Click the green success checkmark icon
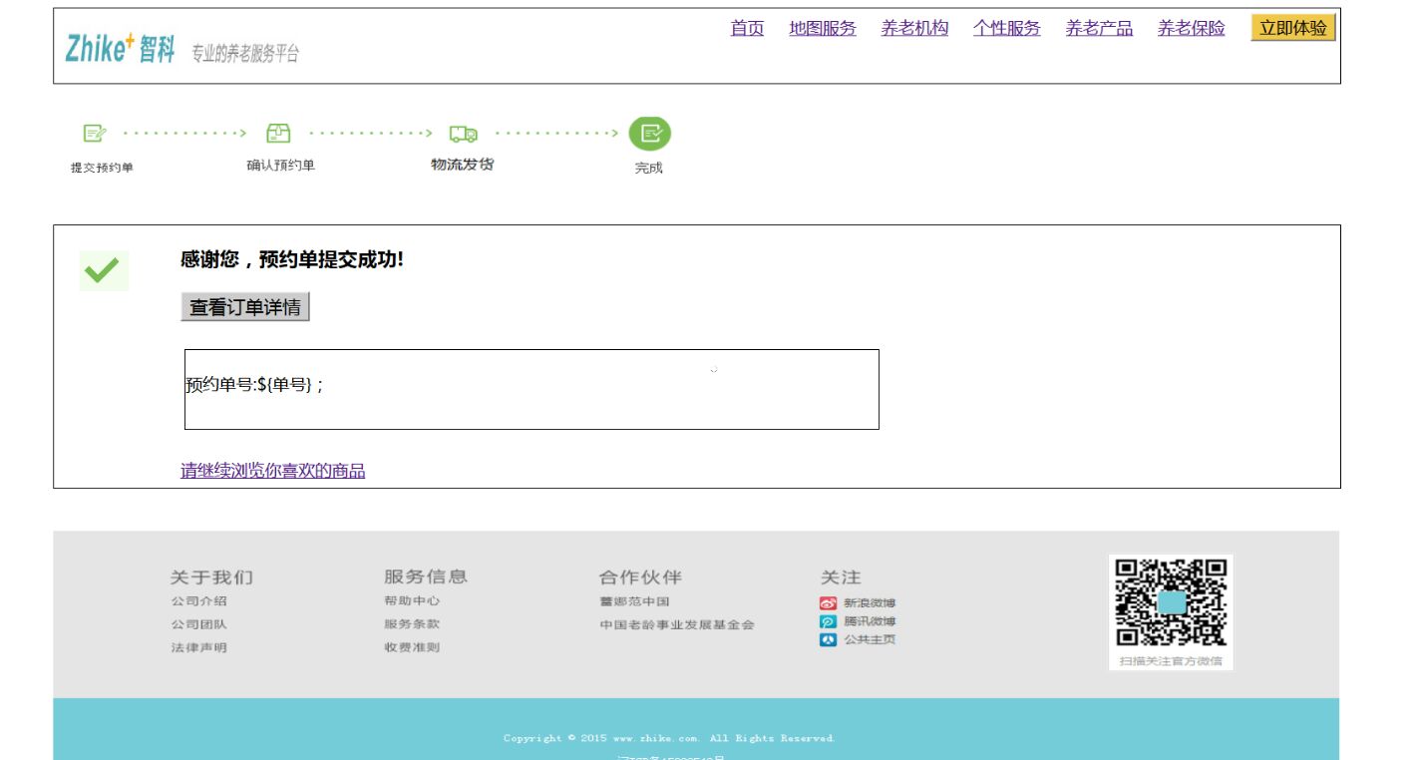 tap(103, 270)
